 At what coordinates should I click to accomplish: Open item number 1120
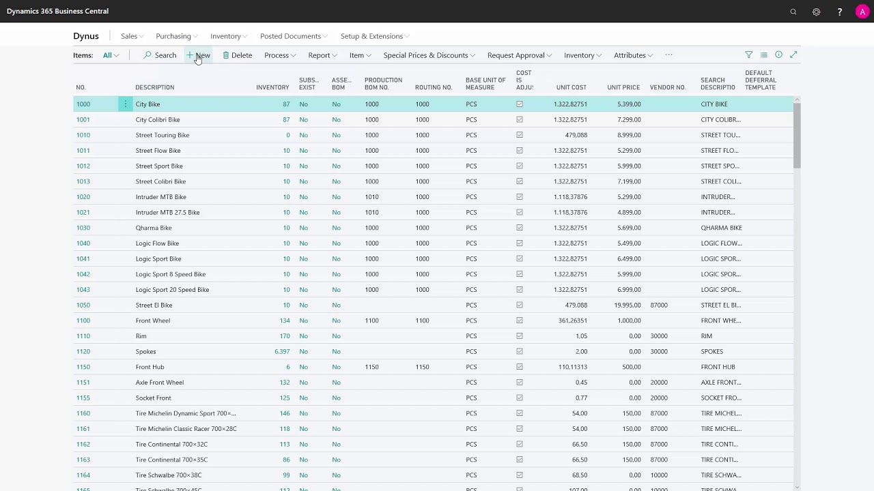click(x=83, y=351)
